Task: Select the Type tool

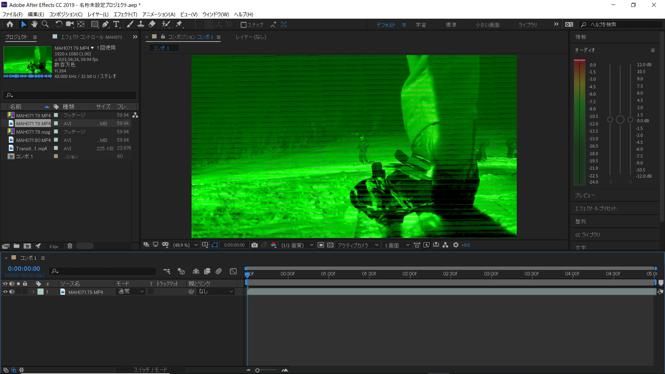Action: click(x=116, y=24)
